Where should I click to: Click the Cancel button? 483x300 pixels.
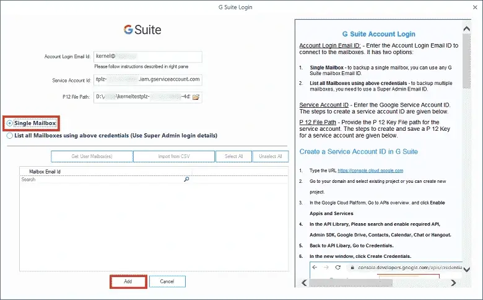pyautogui.click(x=167, y=281)
